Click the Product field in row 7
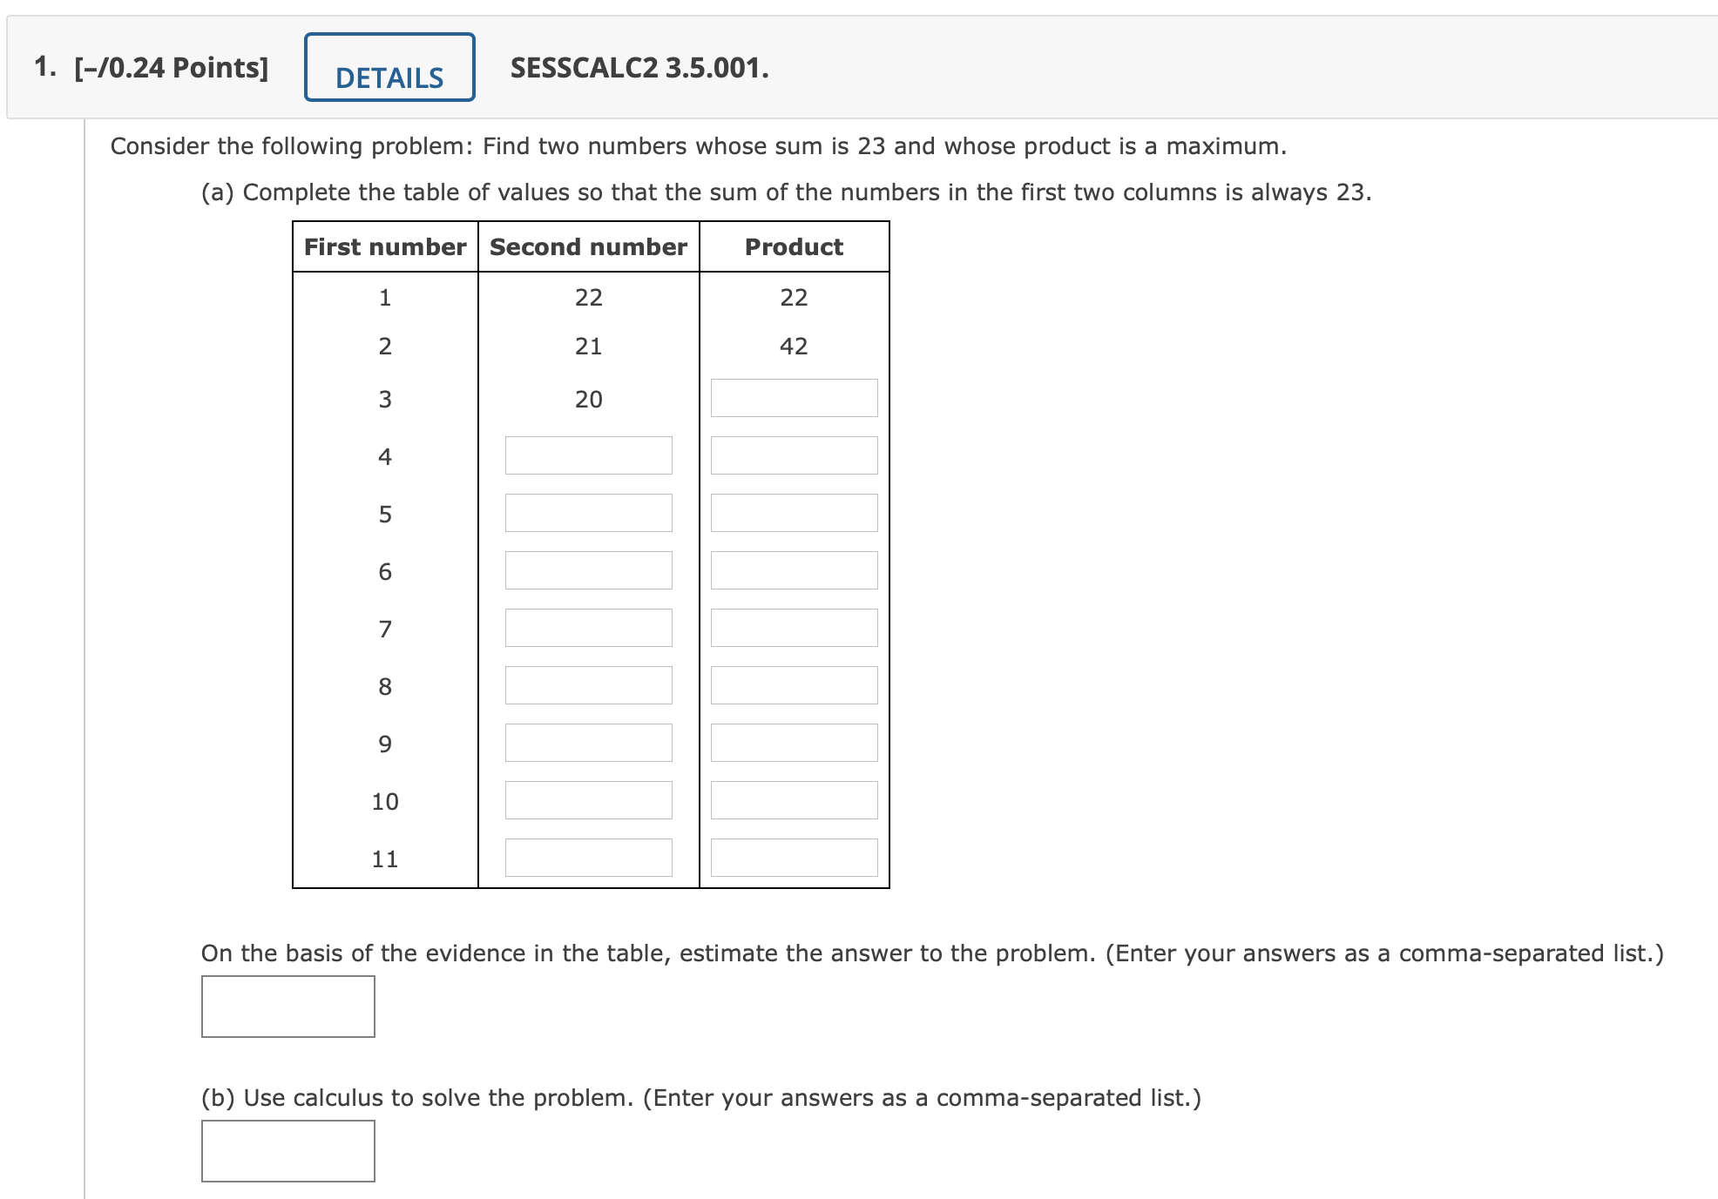The height and width of the screenshot is (1199, 1718). point(793,628)
